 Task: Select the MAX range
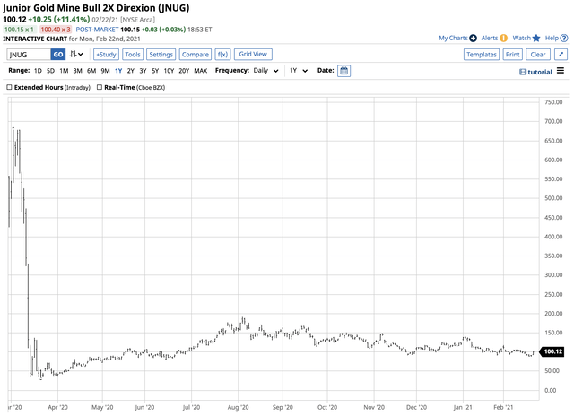(201, 71)
